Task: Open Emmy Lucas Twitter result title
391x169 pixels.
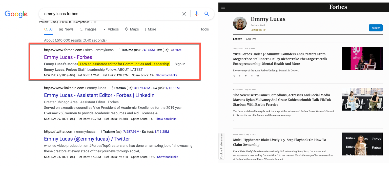Action: [x=87, y=139]
